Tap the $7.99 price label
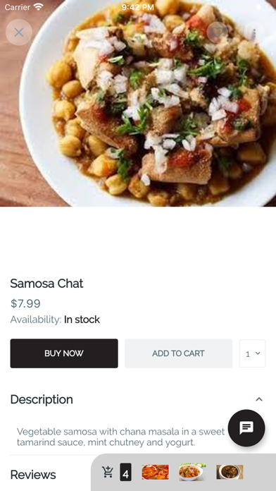 coord(25,303)
